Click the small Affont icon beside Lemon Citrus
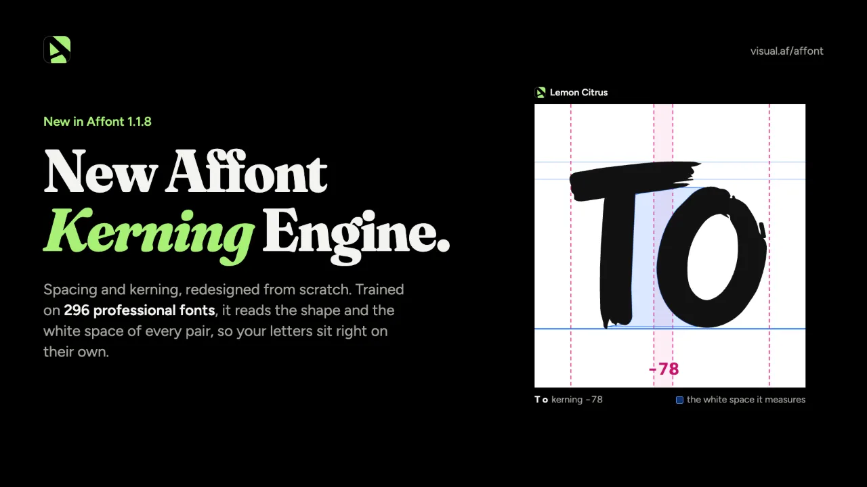Screen dimensions: 867x487 [540, 93]
